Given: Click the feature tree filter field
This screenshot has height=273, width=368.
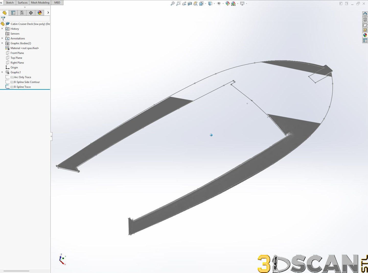Looking at the screenshot, I should tap(27, 19).
